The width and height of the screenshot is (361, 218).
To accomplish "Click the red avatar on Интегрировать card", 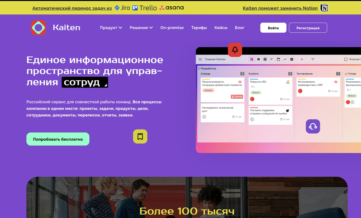I will (x=300, y=91).
